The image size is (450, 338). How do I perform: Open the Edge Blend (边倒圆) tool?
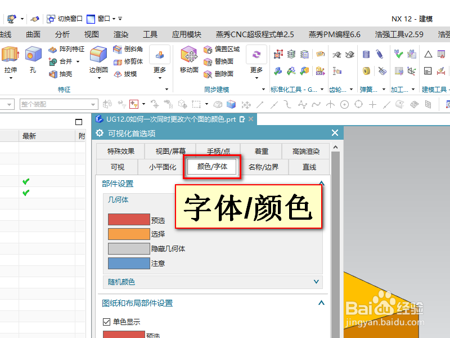tap(98, 55)
